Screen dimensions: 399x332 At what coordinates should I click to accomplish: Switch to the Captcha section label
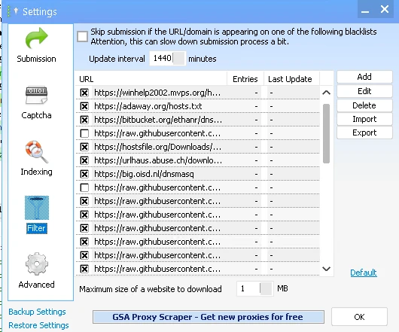(36, 115)
